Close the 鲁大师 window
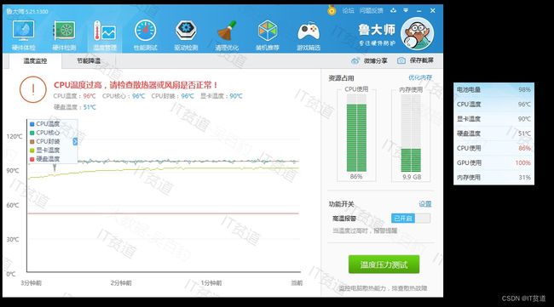The width and height of the screenshot is (554, 307). click(x=432, y=10)
